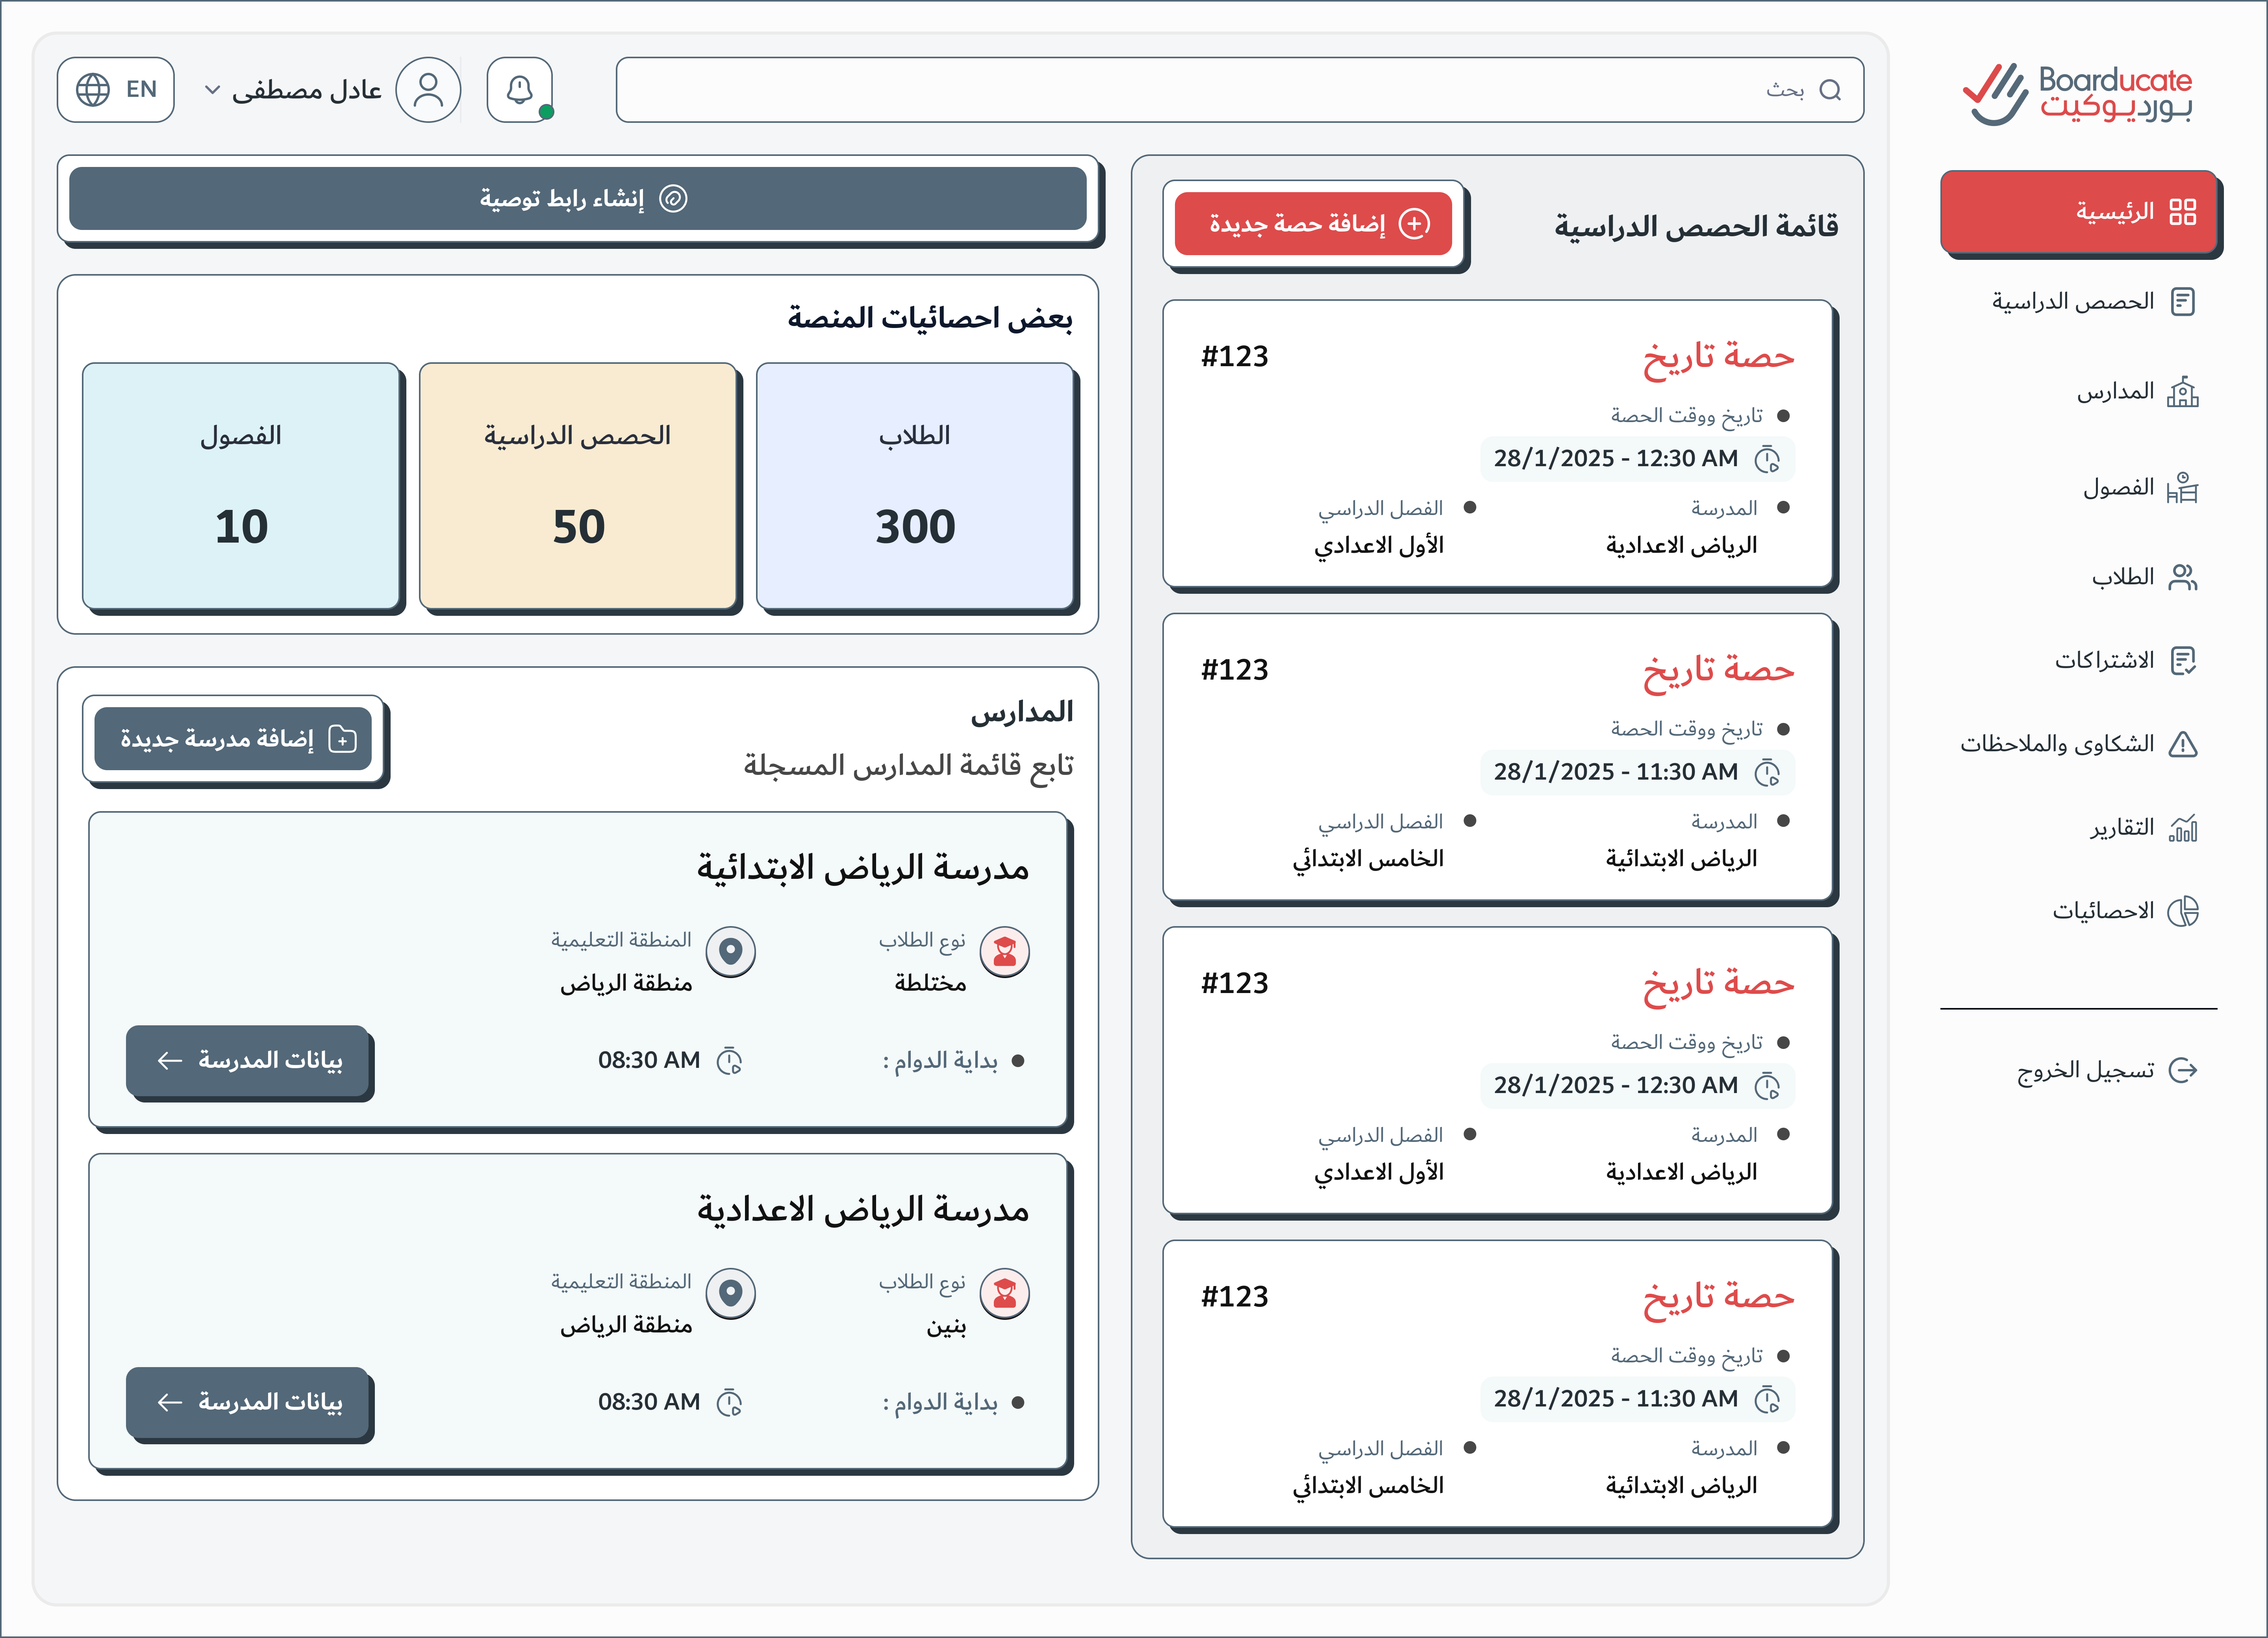Click the green notification status dot
This screenshot has height=1638, width=2268.
click(x=546, y=112)
